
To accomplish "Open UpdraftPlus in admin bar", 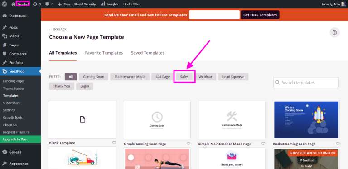I will click(132, 4).
